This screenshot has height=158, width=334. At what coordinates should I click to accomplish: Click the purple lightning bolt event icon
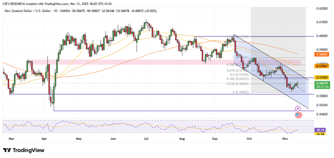point(297,108)
